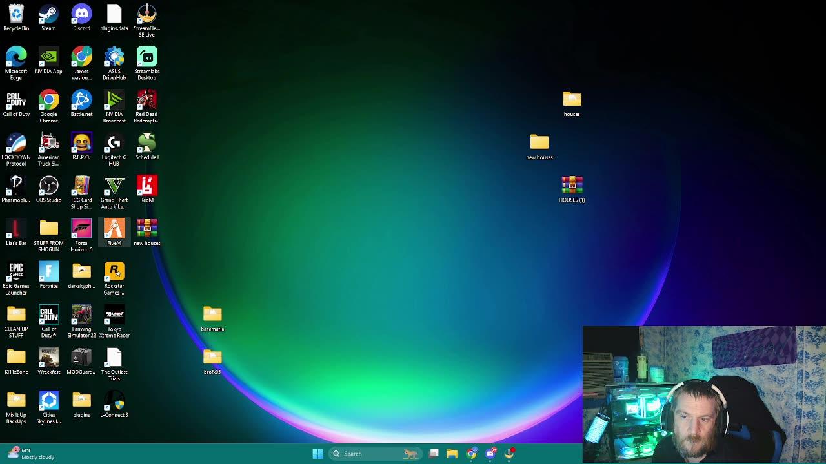Select the basemafia folder
Screen dimensions: 826x464
pos(212,318)
